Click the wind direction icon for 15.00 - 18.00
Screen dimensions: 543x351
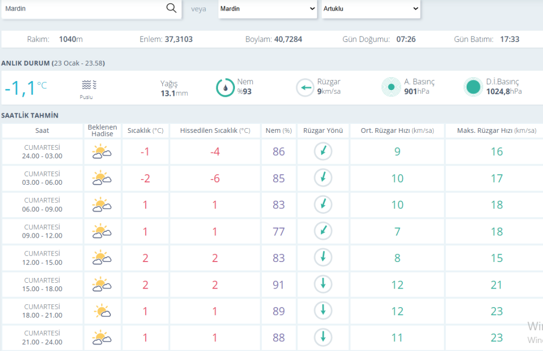point(323,284)
